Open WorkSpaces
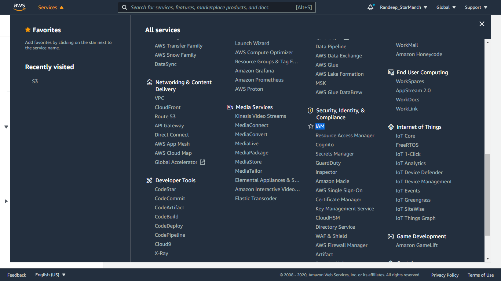Viewport: 501px width, 281px height. pyautogui.click(x=410, y=81)
